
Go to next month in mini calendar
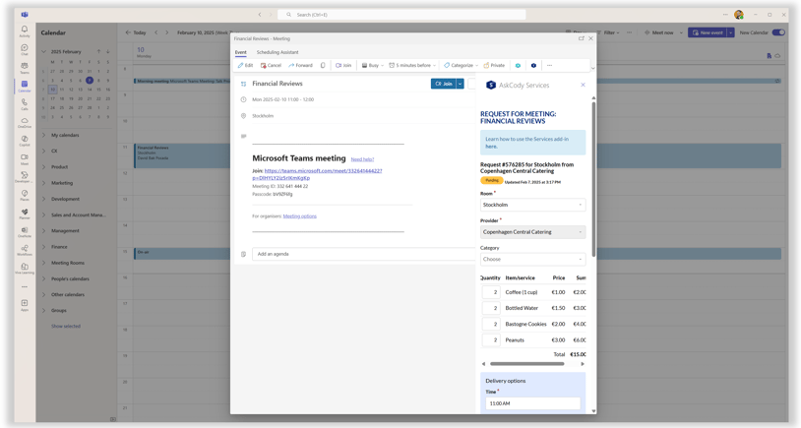(108, 51)
